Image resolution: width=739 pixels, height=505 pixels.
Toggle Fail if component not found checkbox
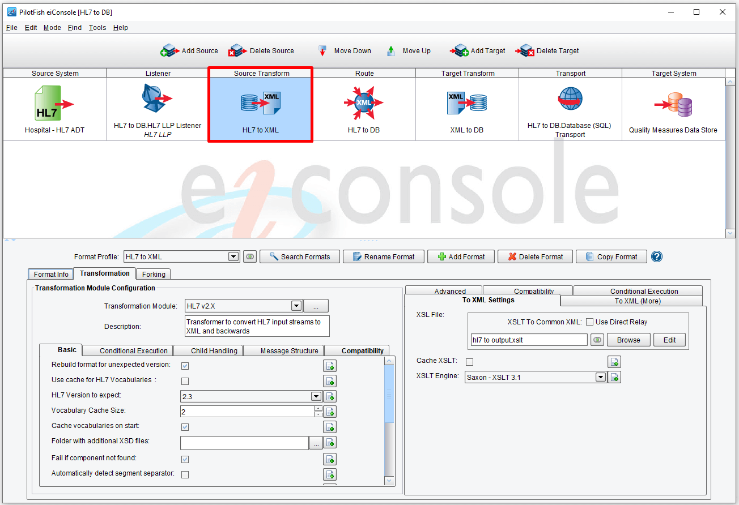pyautogui.click(x=185, y=459)
